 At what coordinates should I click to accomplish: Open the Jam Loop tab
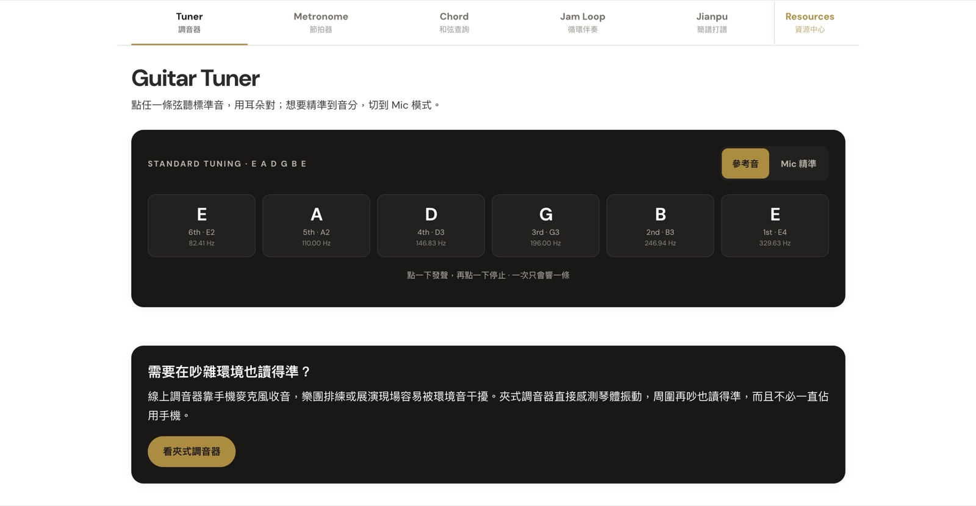coord(583,23)
